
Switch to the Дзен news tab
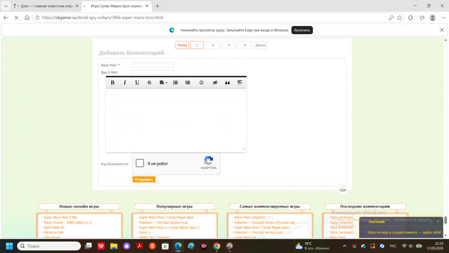click(46, 6)
